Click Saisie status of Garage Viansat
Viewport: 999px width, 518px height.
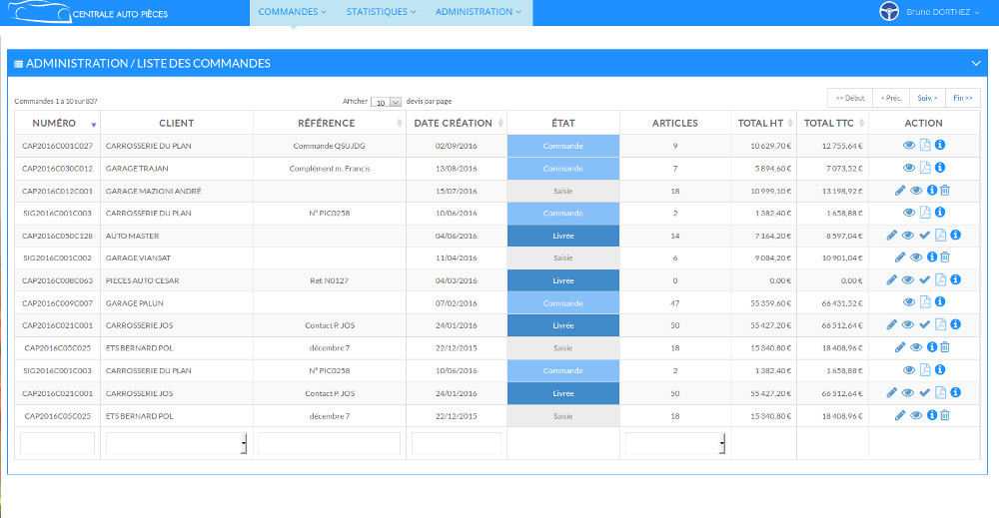pyautogui.click(x=563, y=258)
